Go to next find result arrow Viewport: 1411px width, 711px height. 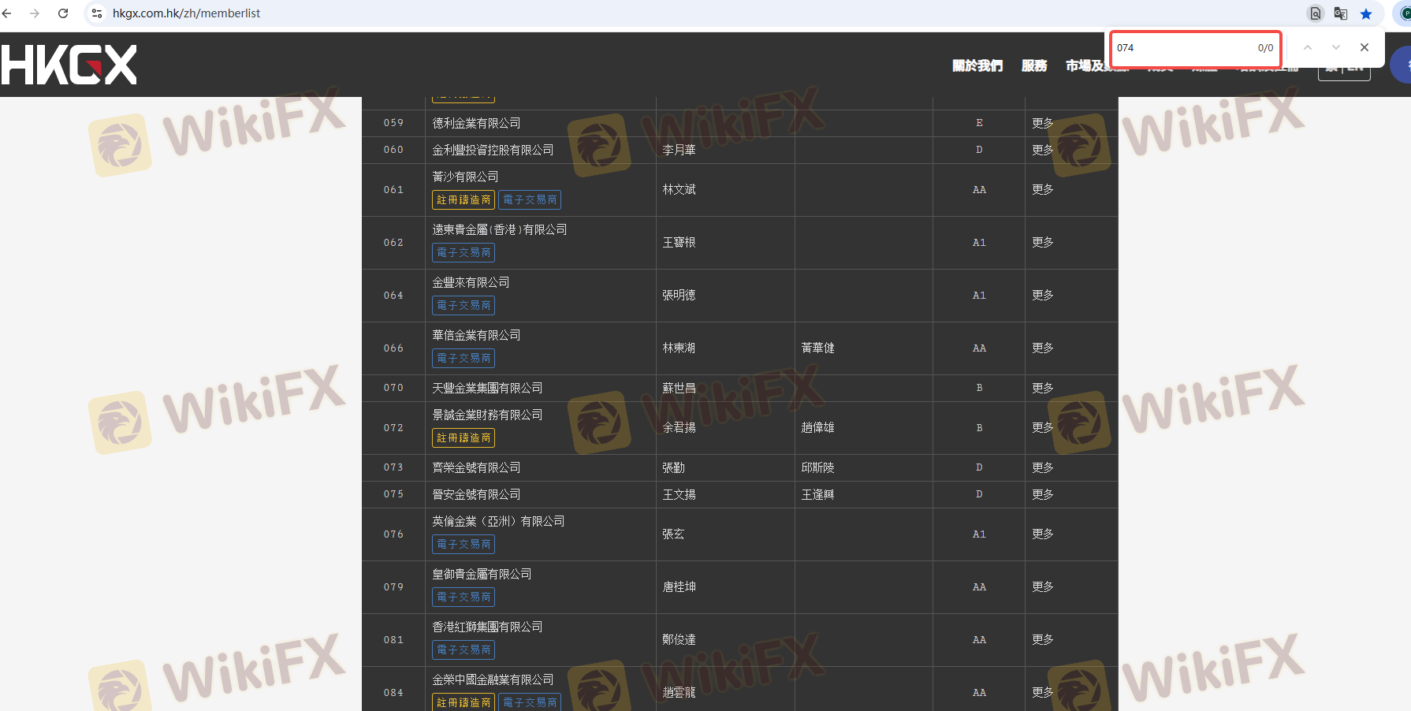(x=1335, y=47)
